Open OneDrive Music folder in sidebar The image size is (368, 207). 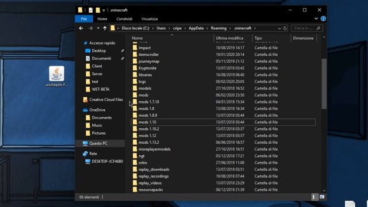click(x=97, y=125)
